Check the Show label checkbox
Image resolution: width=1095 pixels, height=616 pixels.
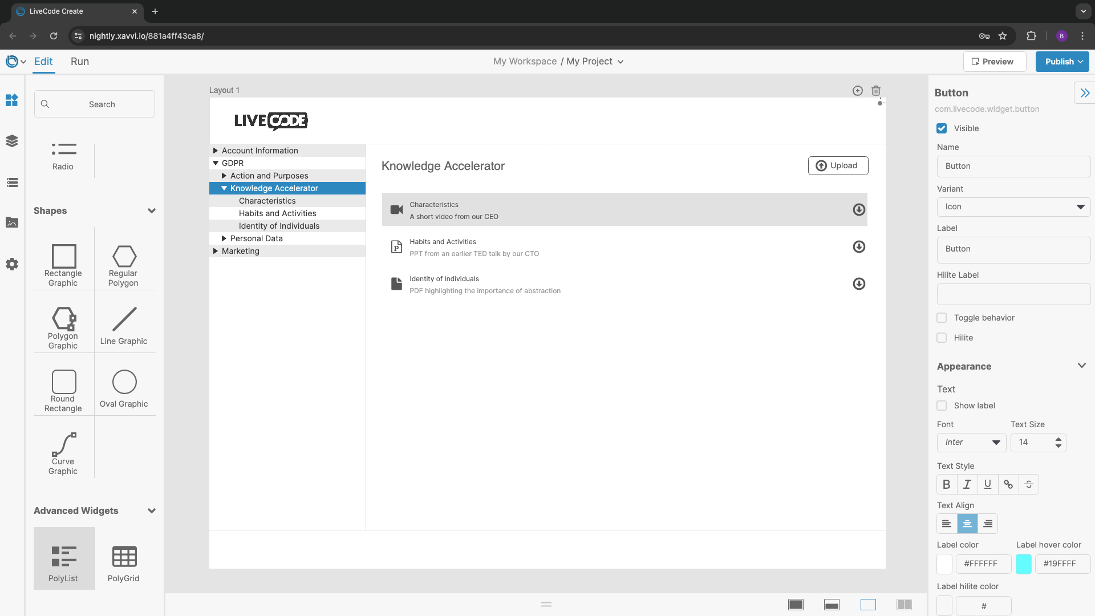point(942,406)
